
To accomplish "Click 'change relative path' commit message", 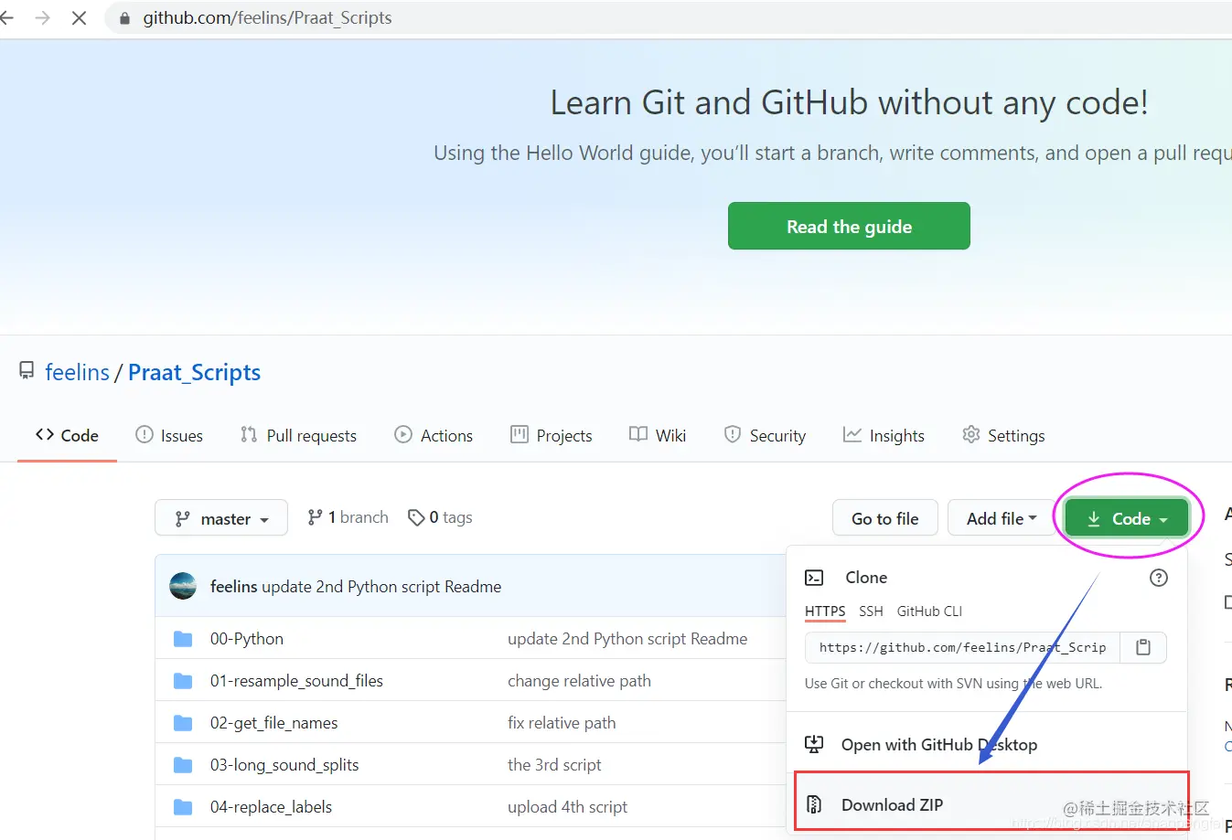I will (579, 681).
